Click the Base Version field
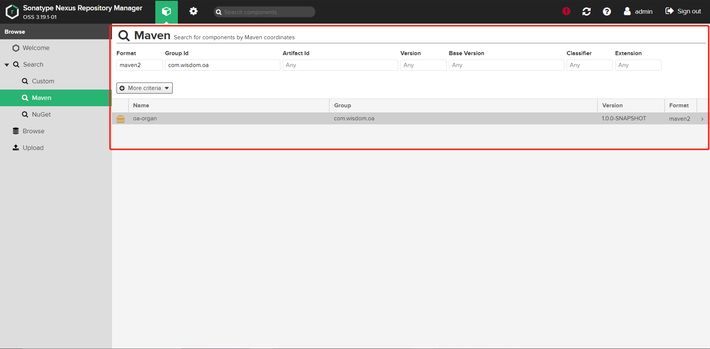The width and height of the screenshot is (710, 349). point(506,65)
